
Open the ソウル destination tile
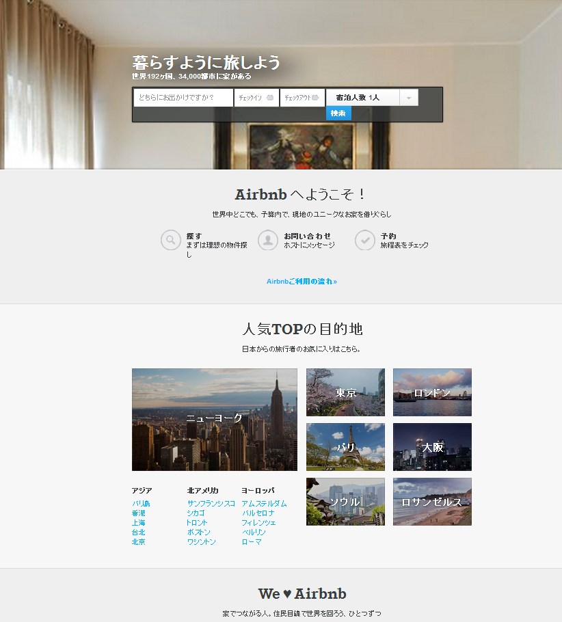click(345, 502)
